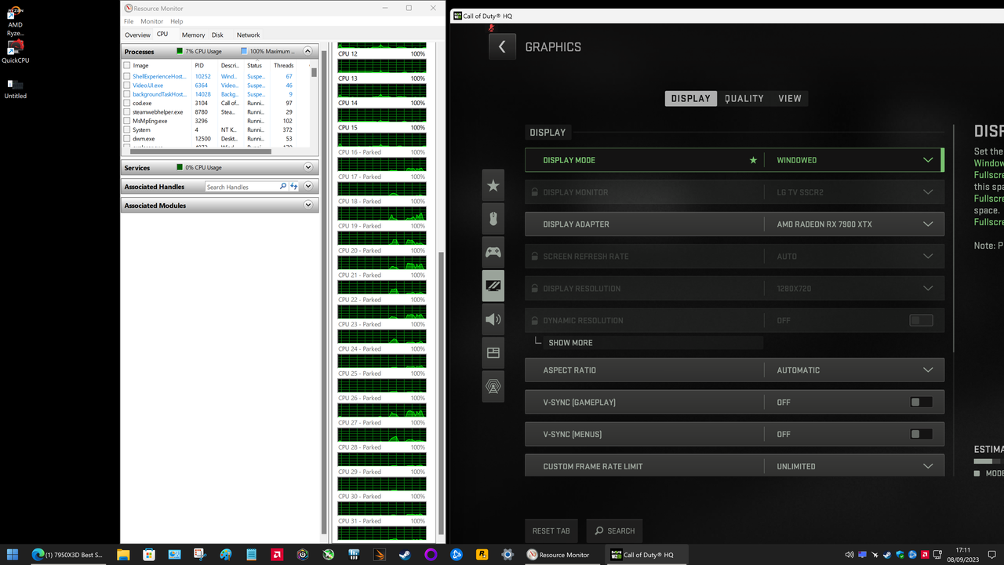Toggle V-Sync (Gameplay) switch
Screen dimensions: 1004x565
pos(921,403)
